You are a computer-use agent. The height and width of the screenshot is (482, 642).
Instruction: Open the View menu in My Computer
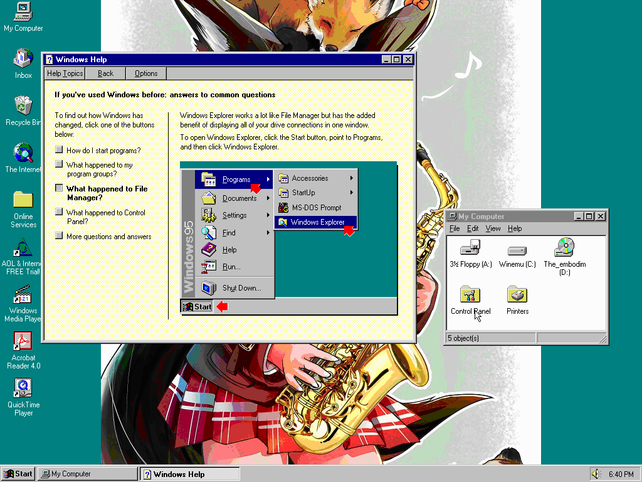tap(493, 228)
